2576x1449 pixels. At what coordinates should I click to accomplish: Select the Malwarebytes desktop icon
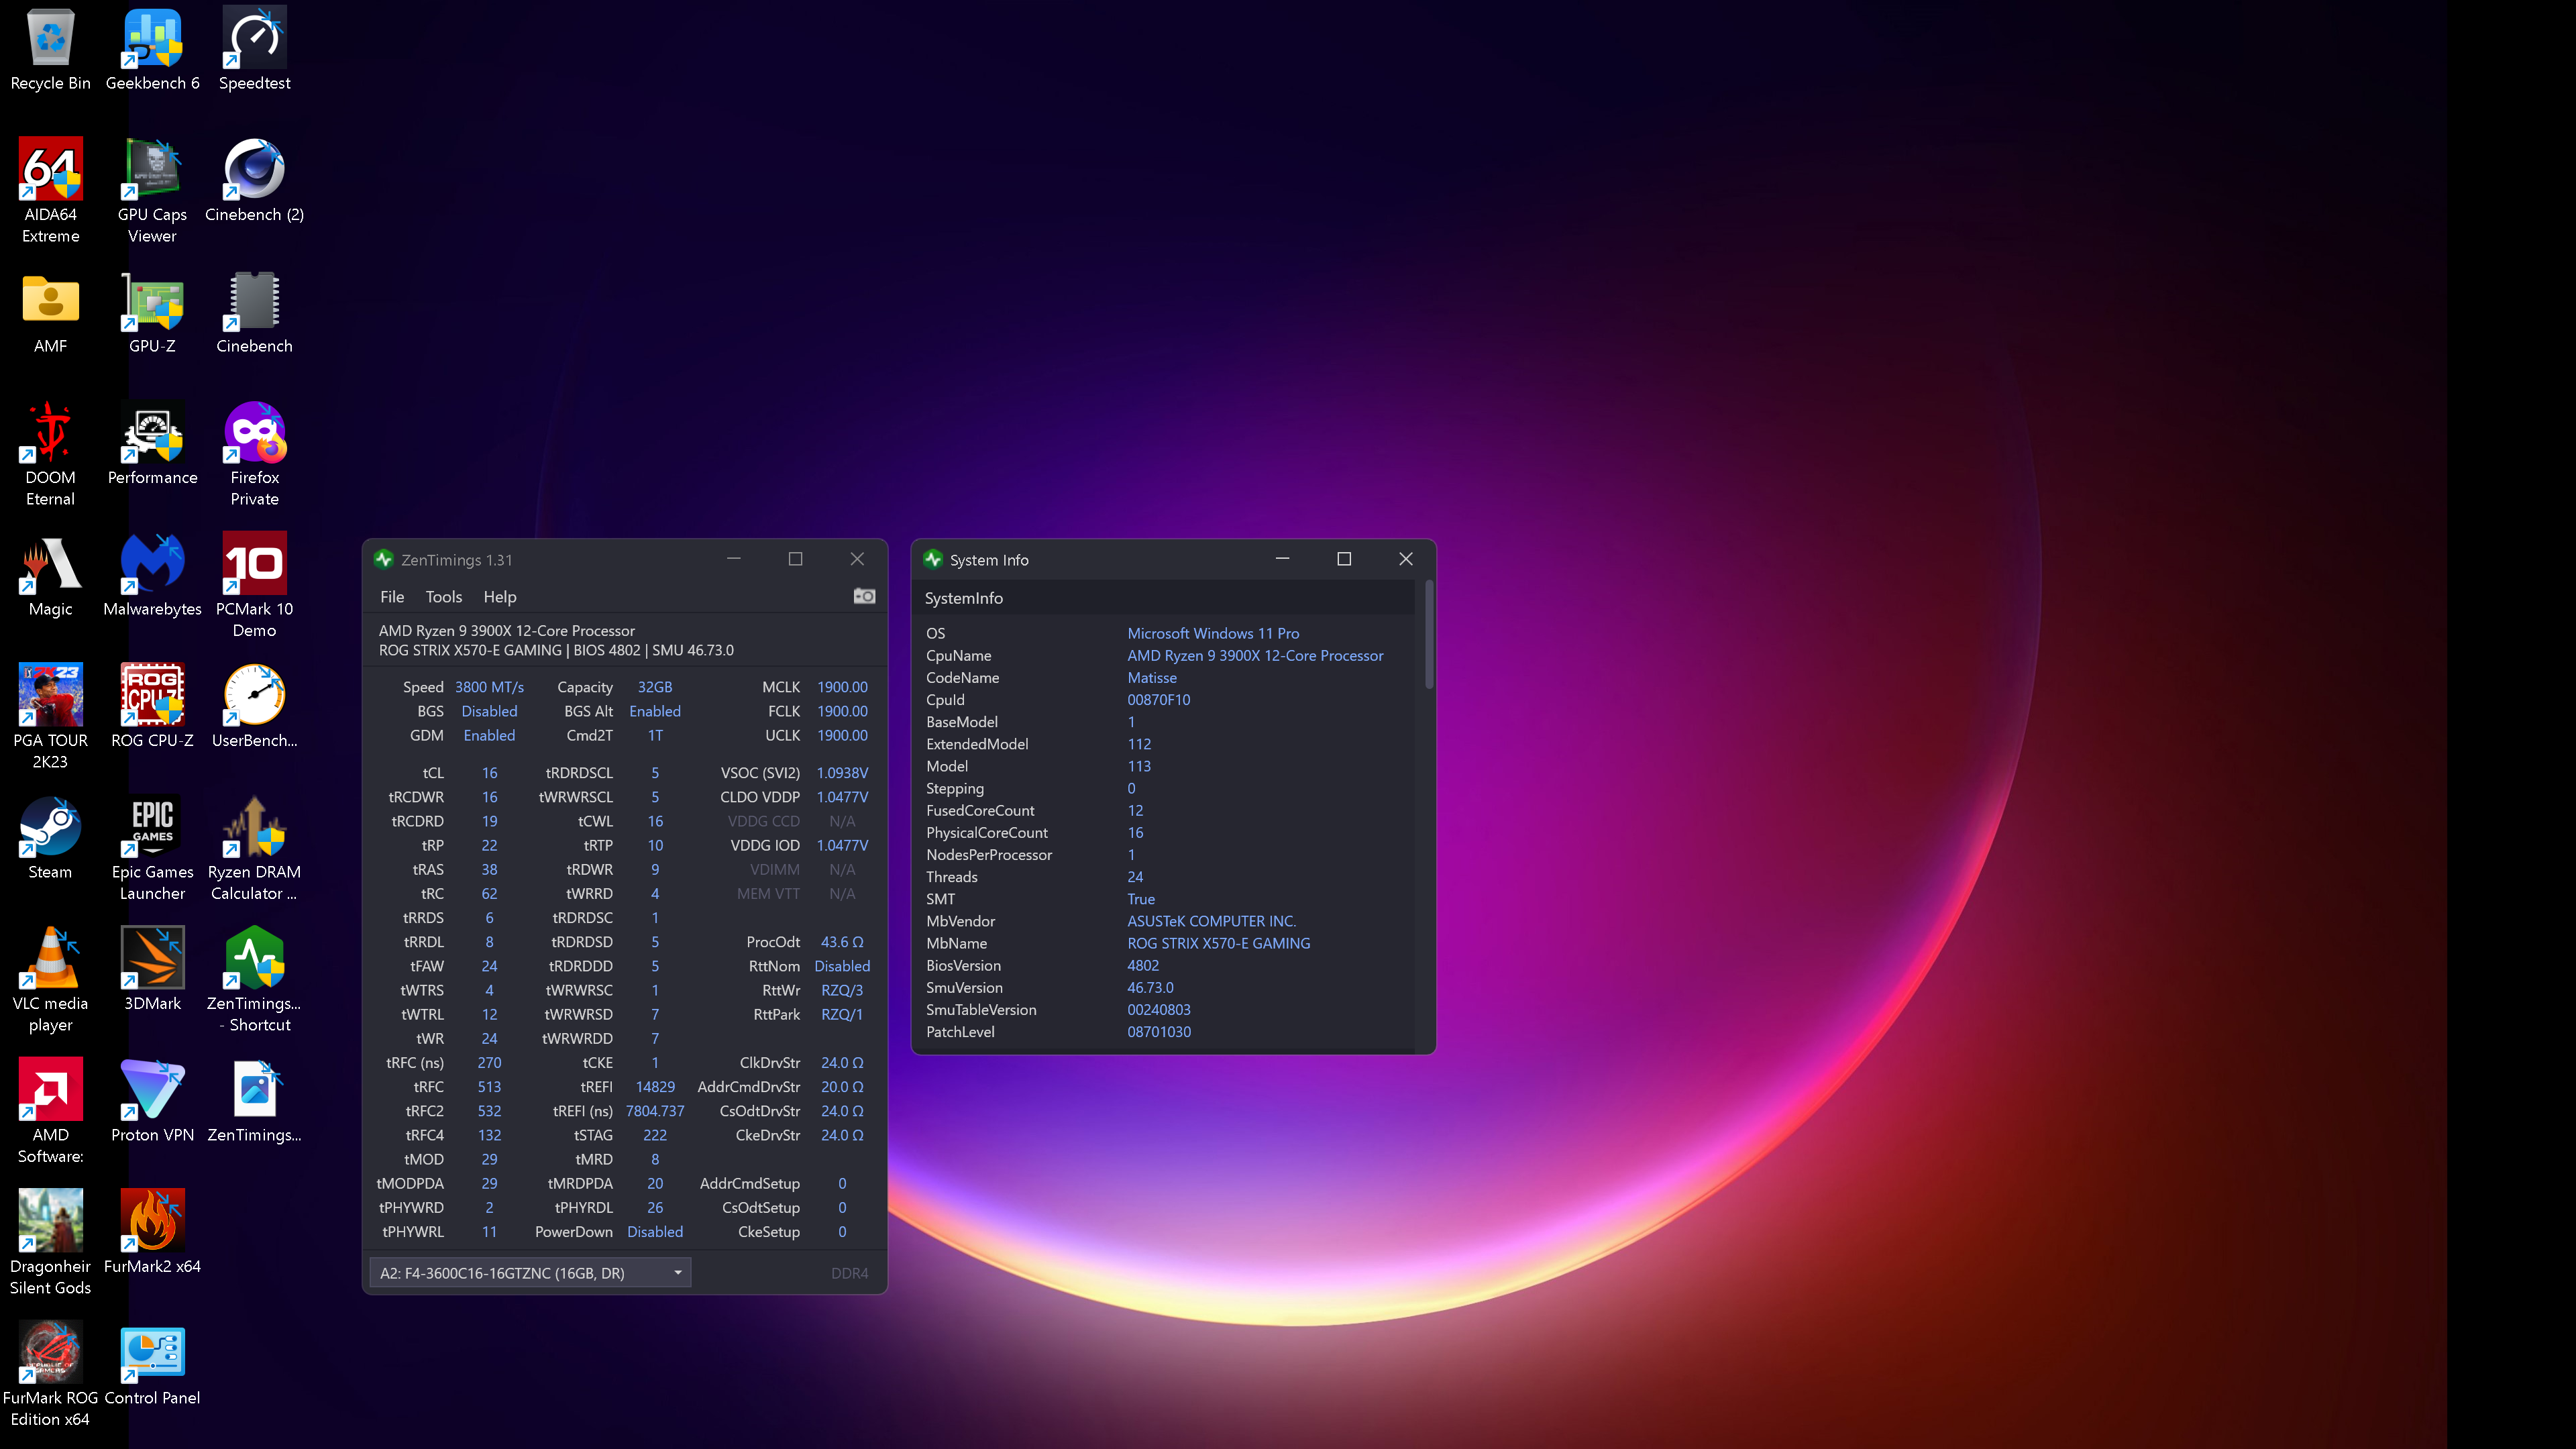pyautogui.click(x=152, y=576)
